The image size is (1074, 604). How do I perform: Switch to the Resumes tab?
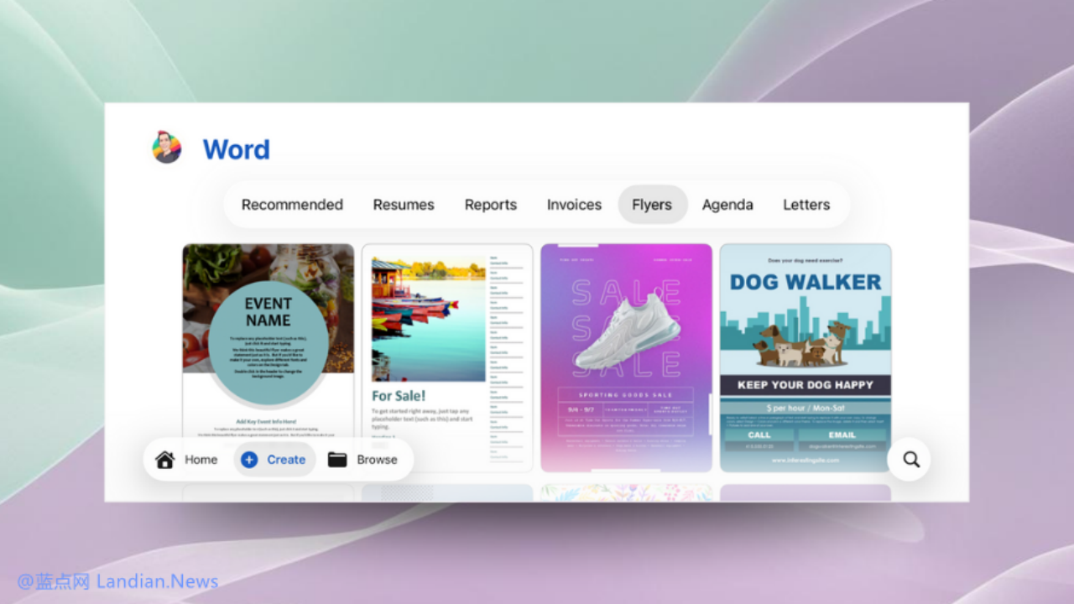coord(404,205)
